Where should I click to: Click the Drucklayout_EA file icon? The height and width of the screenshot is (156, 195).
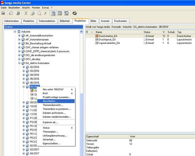click(x=96, y=40)
